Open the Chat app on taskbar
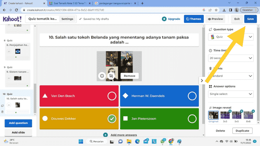Viewport: 260px width, 146px height. tap(121, 141)
